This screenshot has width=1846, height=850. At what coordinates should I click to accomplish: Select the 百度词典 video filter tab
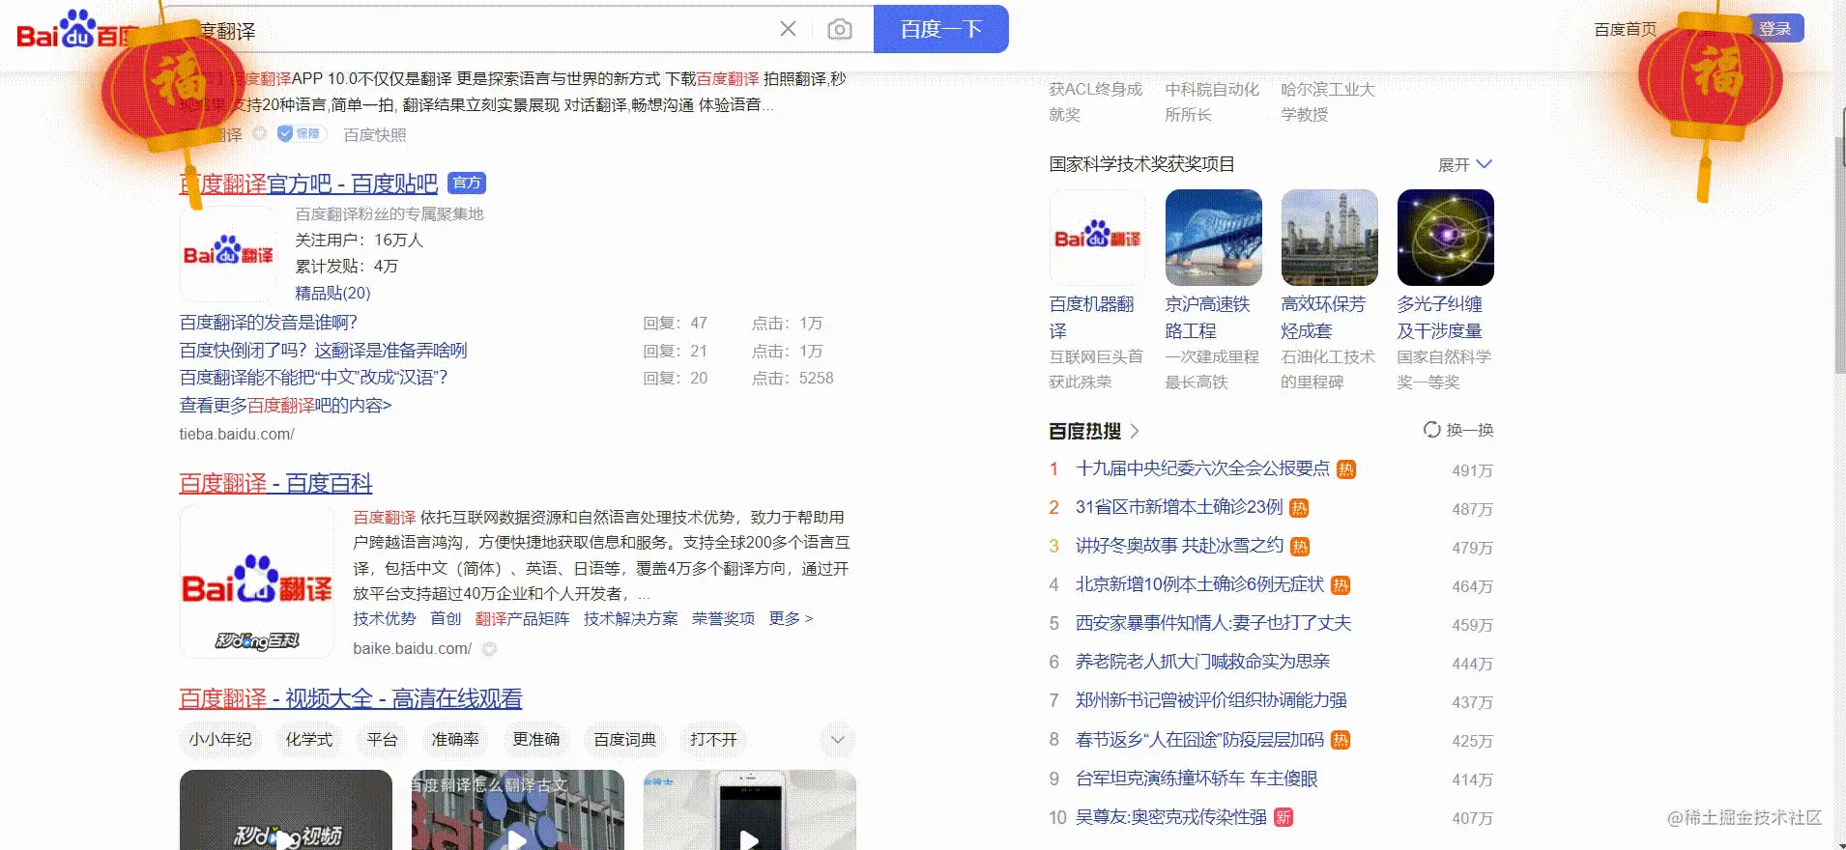[x=624, y=739]
